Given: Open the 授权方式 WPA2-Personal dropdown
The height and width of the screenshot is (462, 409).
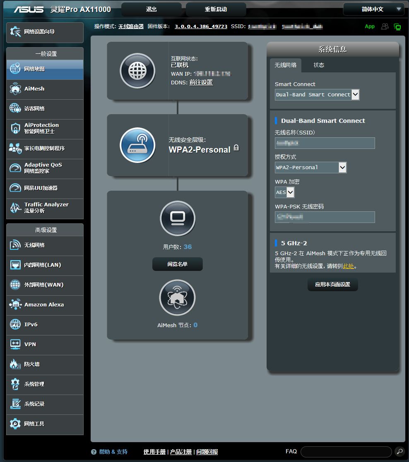Looking at the screenshot, I should click(310, 168).
